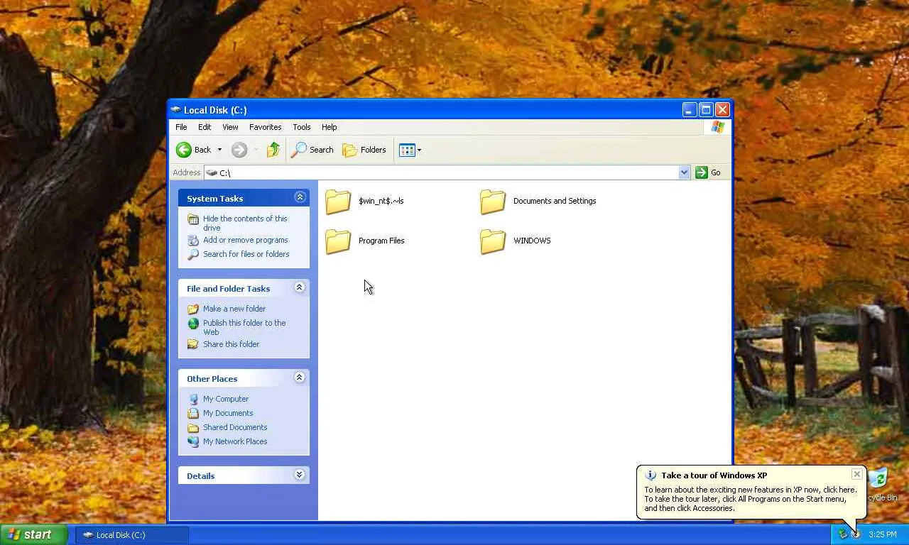The height and width of the screenshot is (545, 909).
Task: Open the Views dropdown arrow
Action: 419,150
